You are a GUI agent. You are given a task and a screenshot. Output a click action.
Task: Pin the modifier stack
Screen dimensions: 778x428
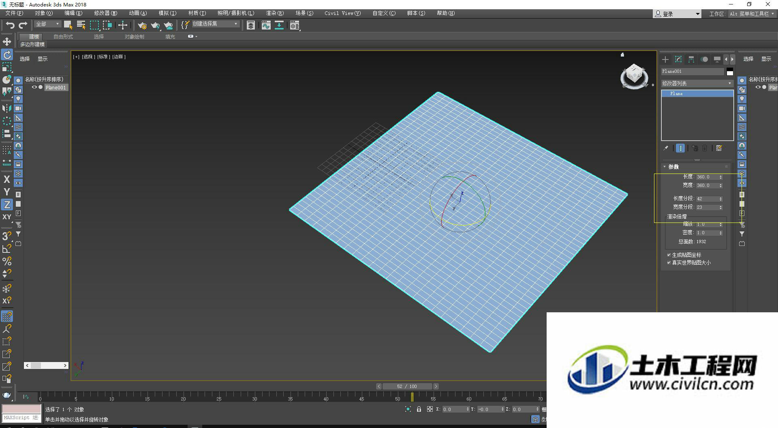click(x=666, y=148)
